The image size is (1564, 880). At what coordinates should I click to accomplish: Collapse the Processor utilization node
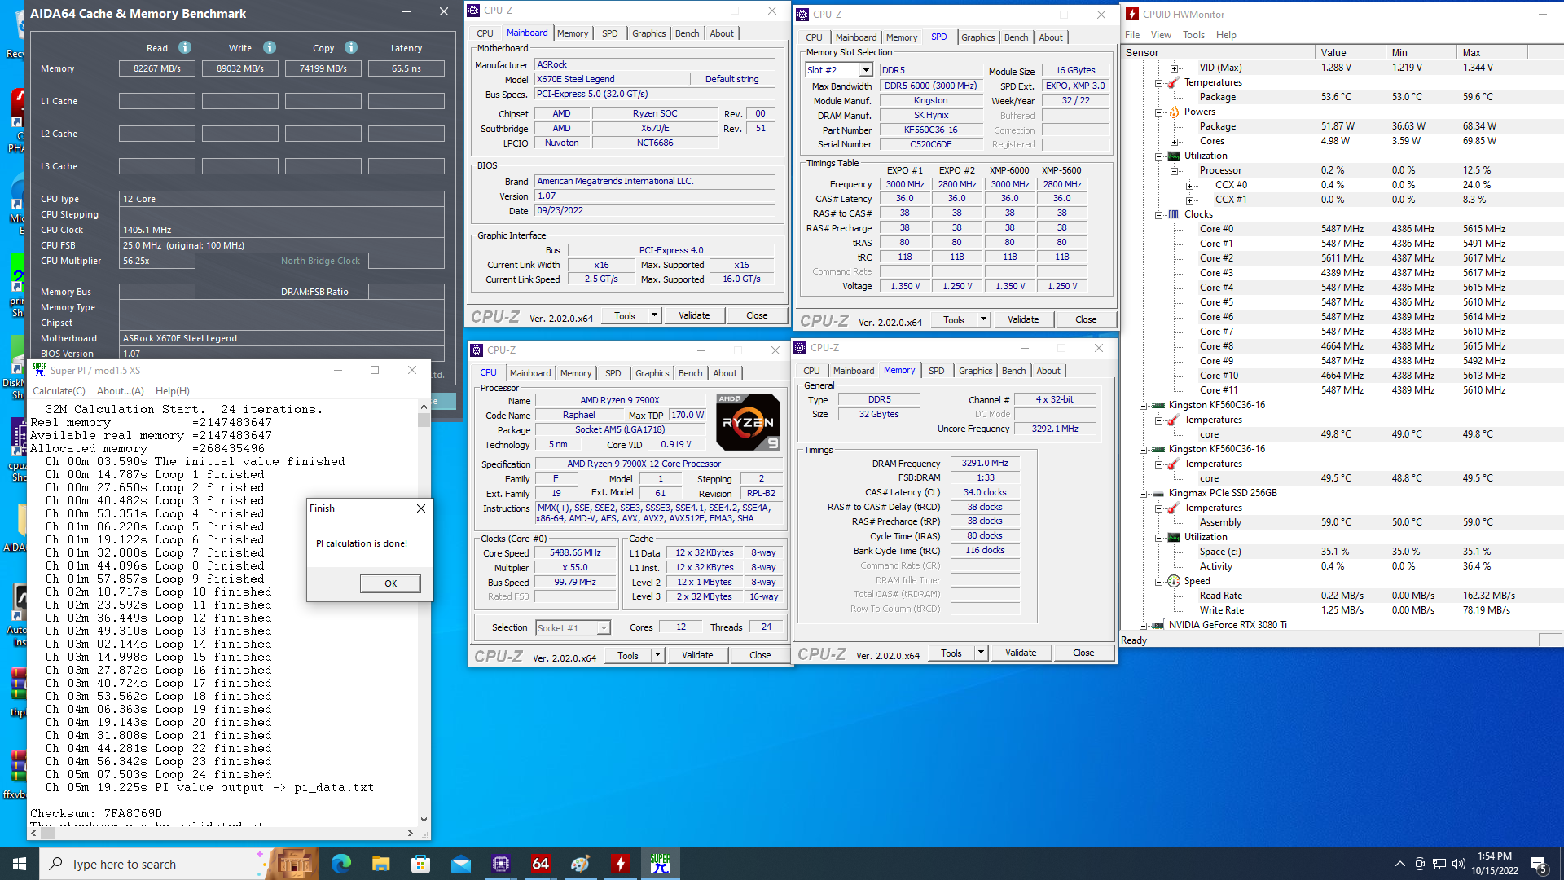pyautogui.click(x=1174, y=171)
